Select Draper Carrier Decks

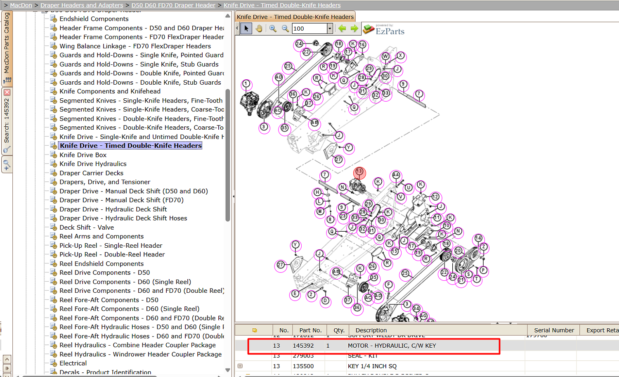[x=91, y=173]
